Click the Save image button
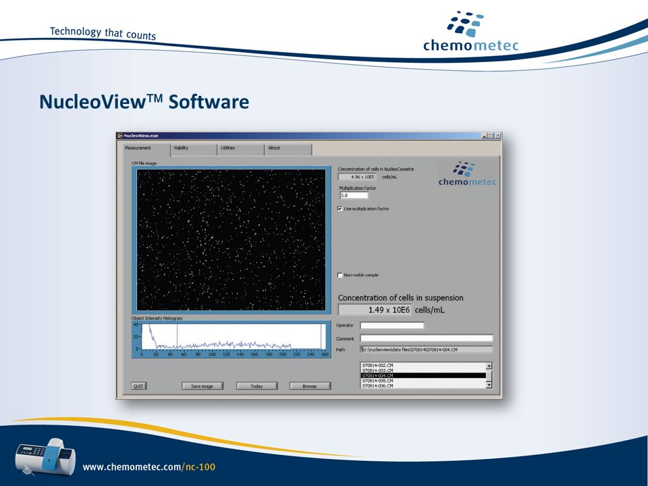 point(202,386)
